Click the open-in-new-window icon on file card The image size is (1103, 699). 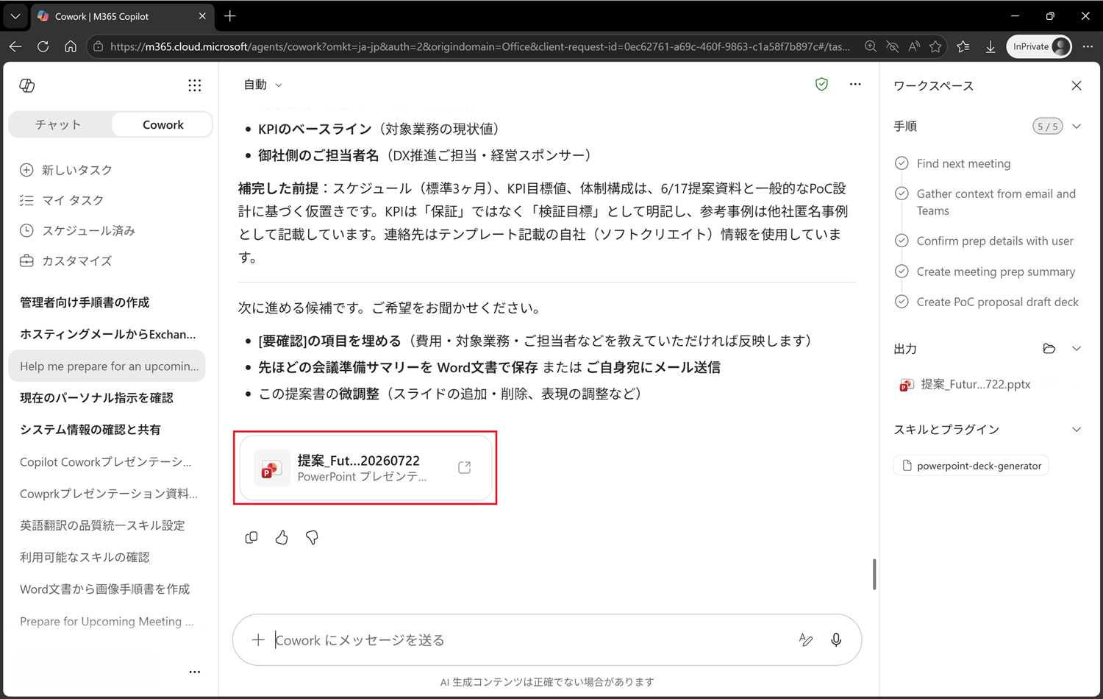point(464,467)
